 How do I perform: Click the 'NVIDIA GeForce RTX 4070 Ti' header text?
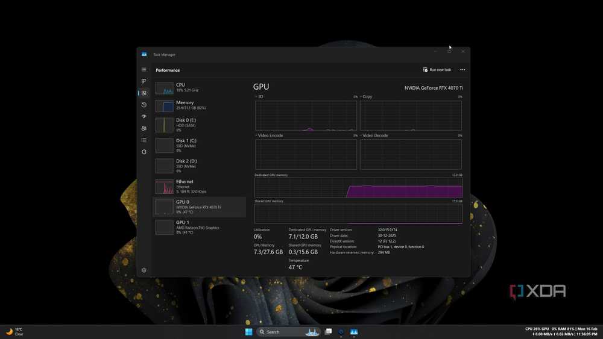434,88
